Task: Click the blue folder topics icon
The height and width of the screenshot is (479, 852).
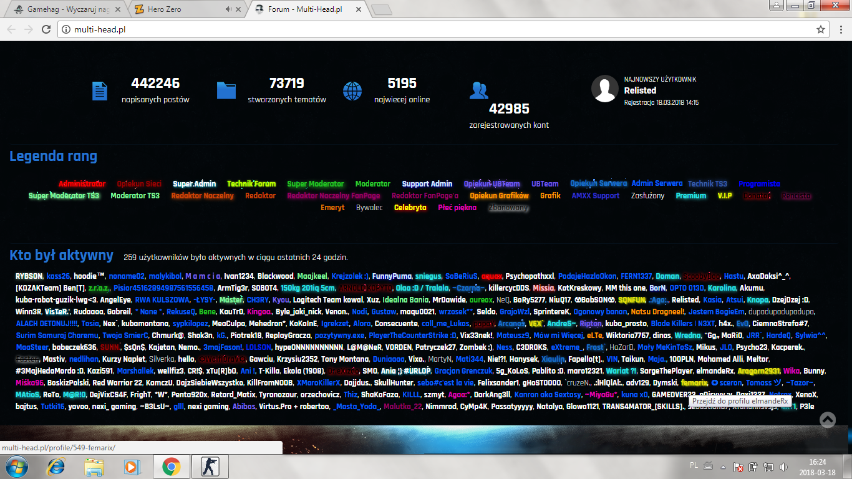Action: 226,91
